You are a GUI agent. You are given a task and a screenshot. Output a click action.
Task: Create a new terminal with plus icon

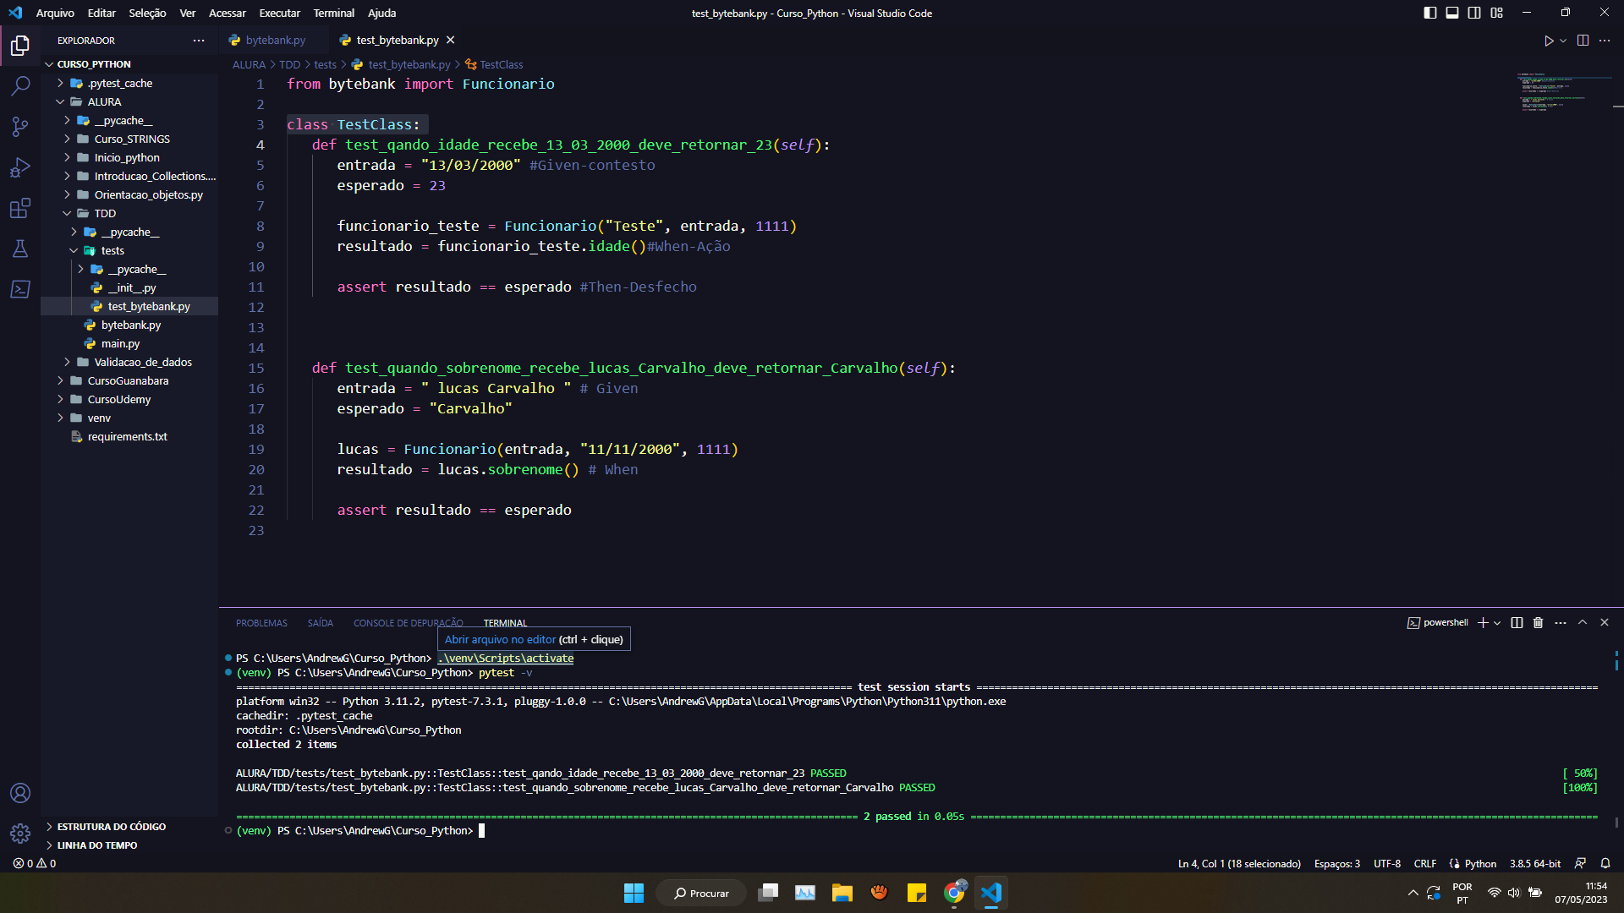pos(1482,622)
